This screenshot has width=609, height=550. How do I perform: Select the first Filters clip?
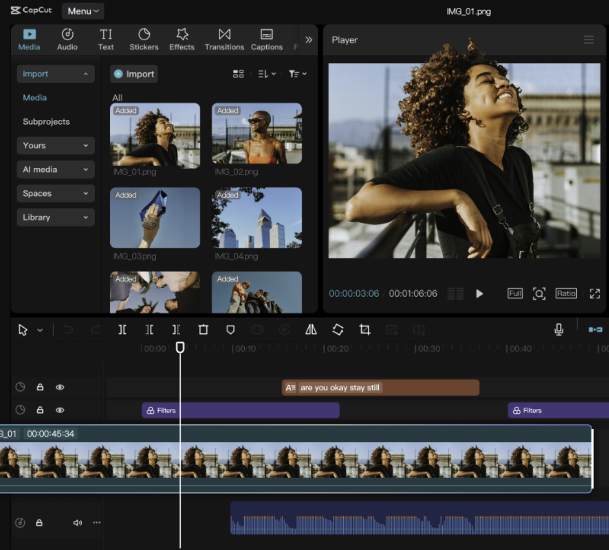coord(240,411)
